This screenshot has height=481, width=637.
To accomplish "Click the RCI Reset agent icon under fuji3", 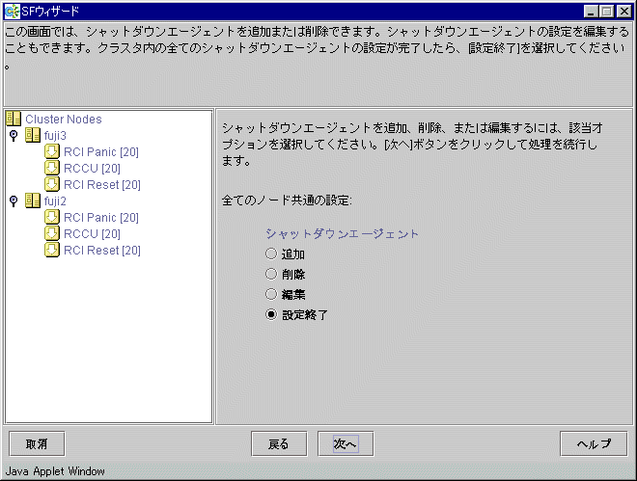I will (x=51, y=184).
